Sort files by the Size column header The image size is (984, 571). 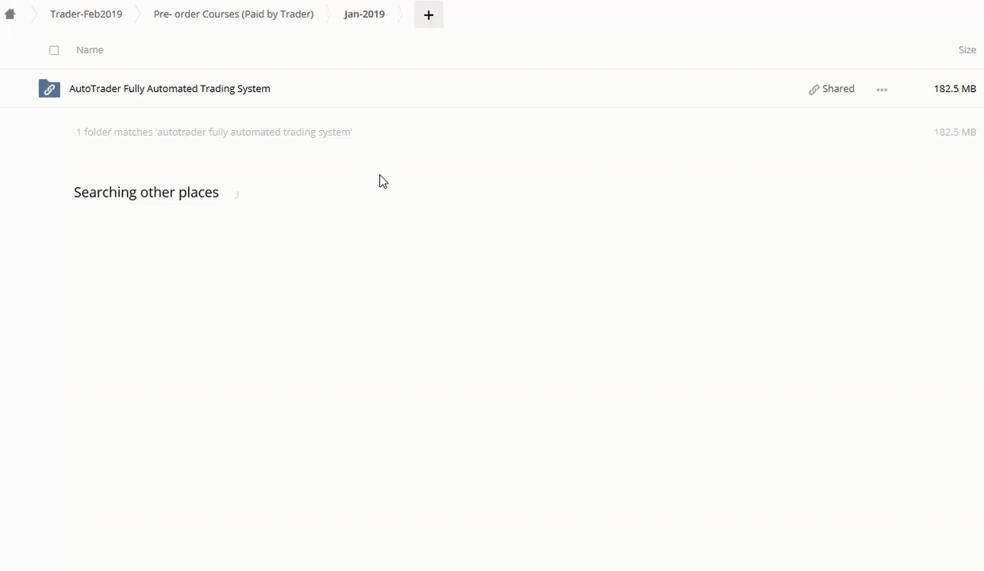point(967,50)
